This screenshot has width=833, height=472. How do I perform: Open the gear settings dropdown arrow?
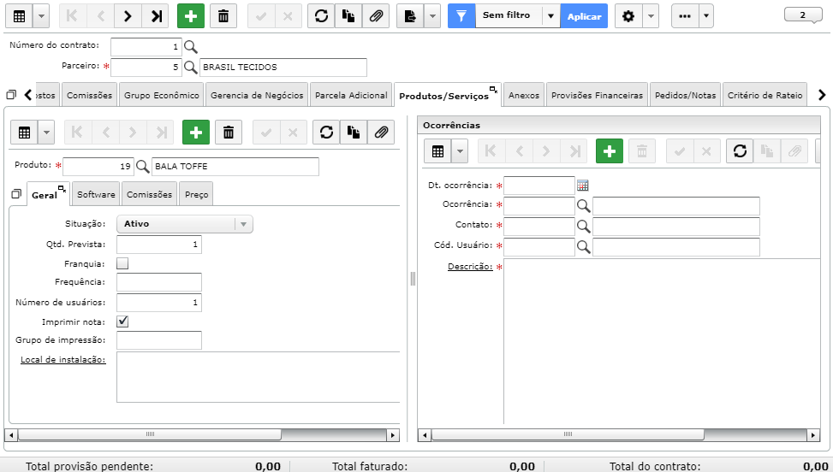click(651, 16)
